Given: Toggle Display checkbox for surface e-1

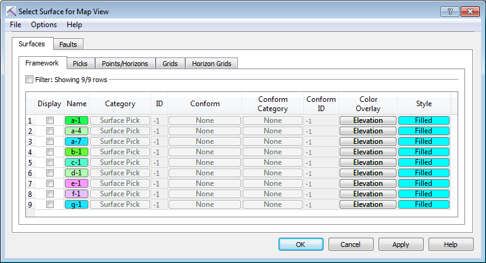Looking at the screenshot, I should 50,183.
